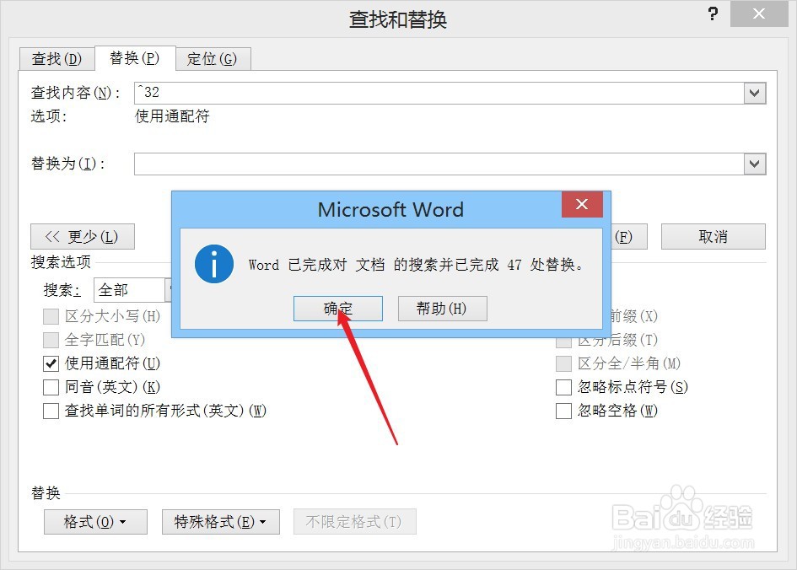Close the 查找和替换 dialog
Screen dimensions: 797x570
tap(759, 13)
